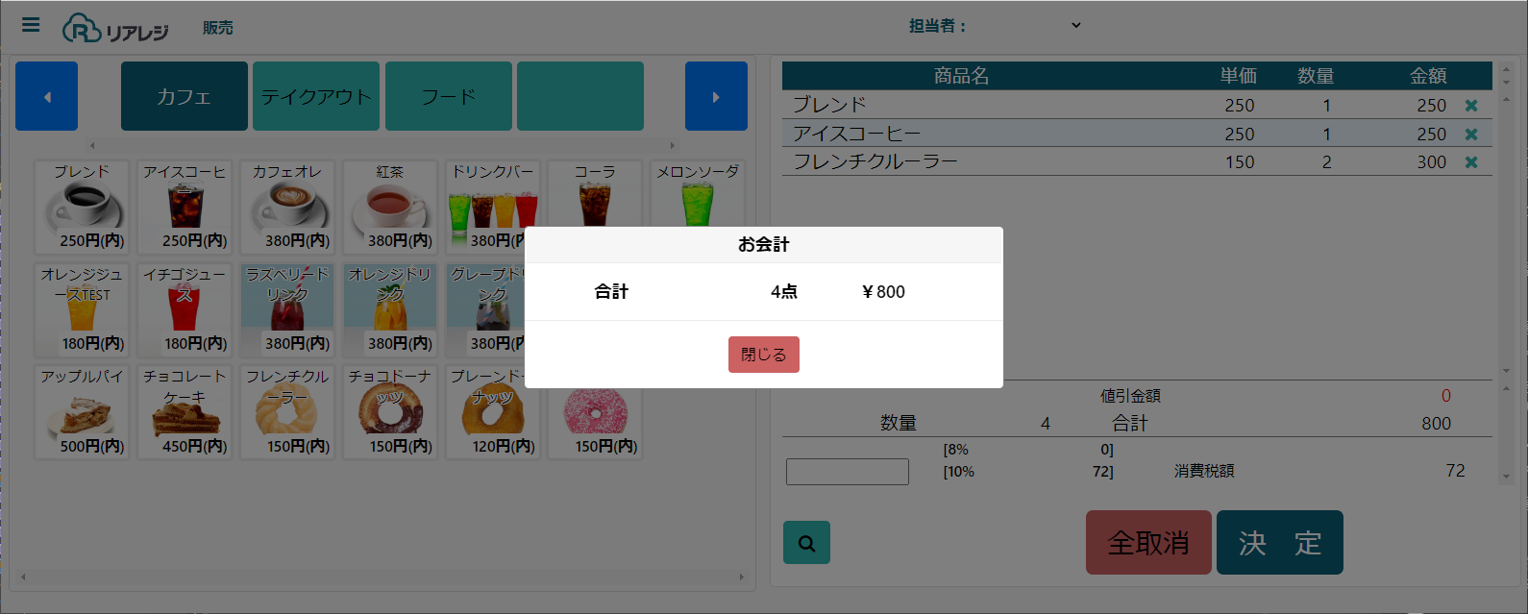The width and height of the screenshot is (1528, 614).
Task: Close the お会計 dialog with 閉じる
Action: click(x=763, y=355)
